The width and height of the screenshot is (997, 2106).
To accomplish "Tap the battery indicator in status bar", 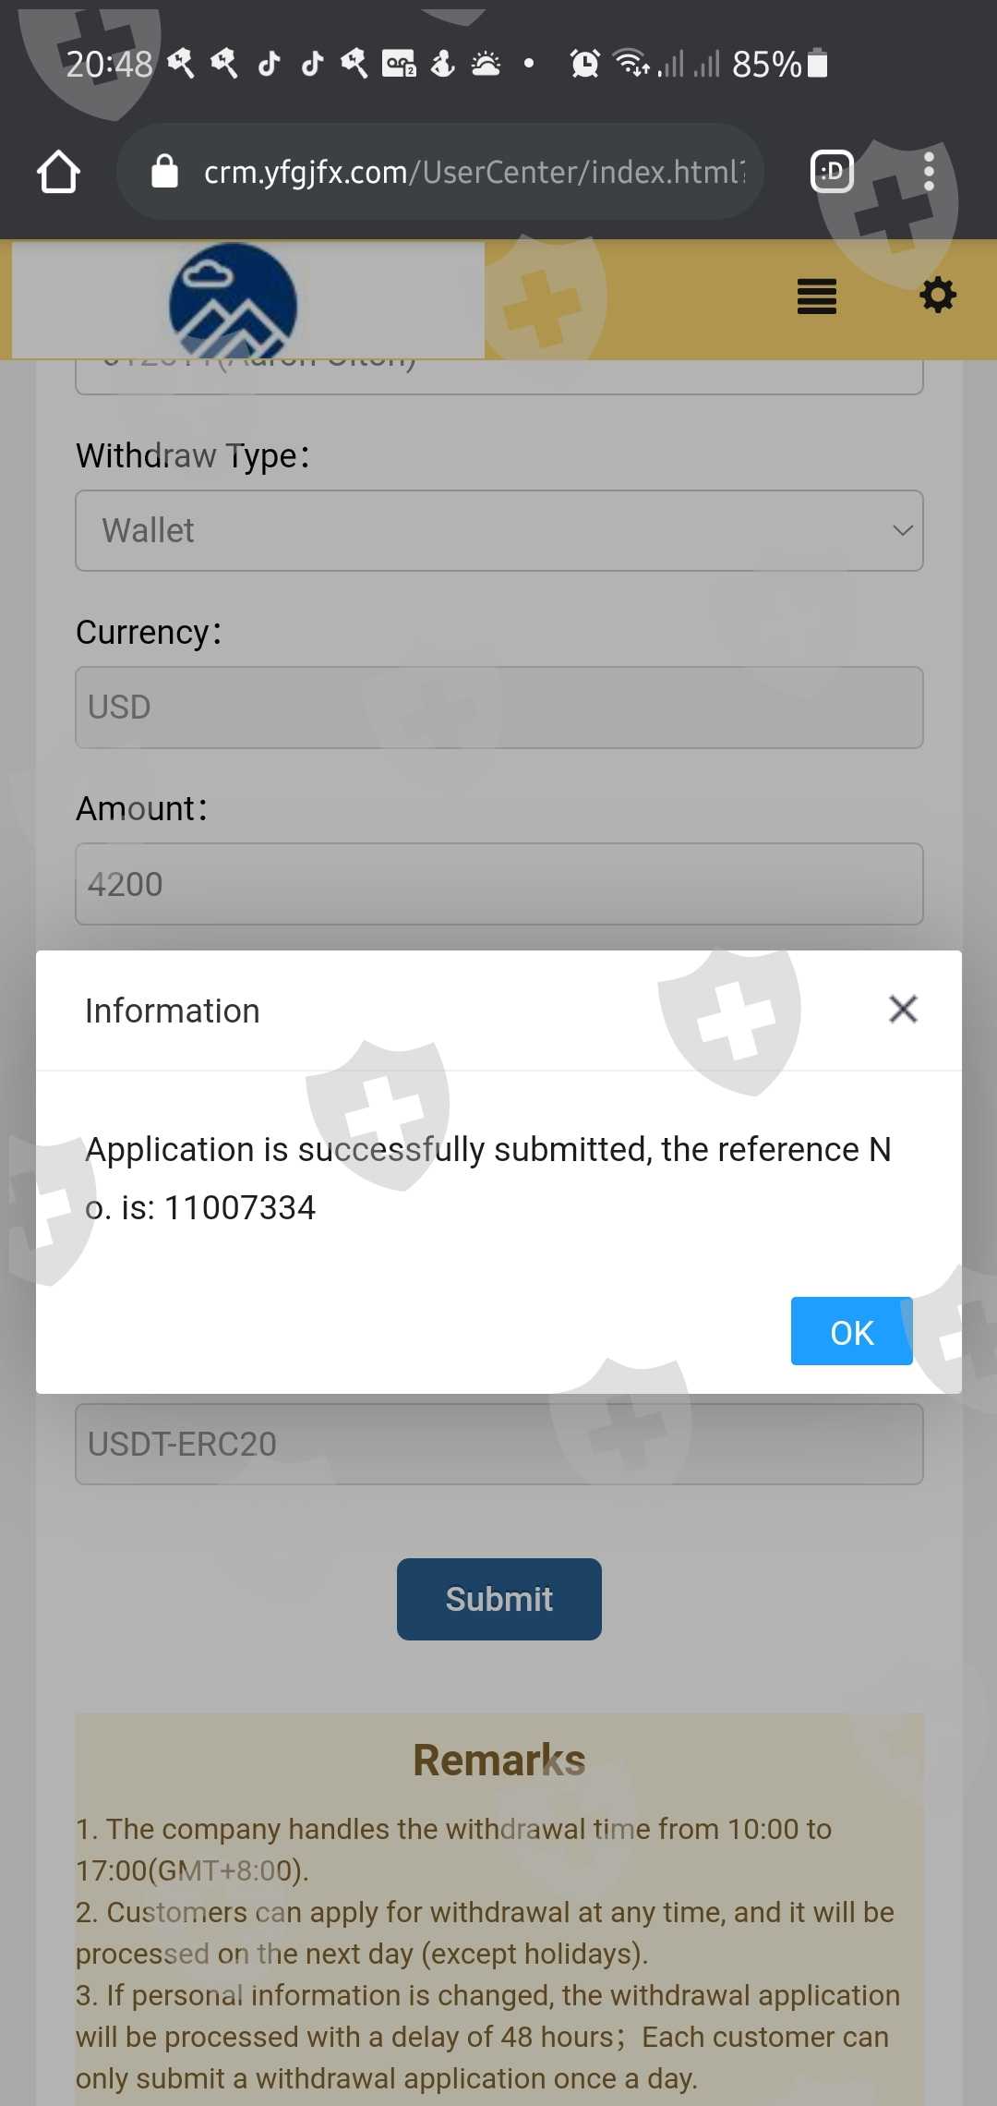I will (817, 64).
